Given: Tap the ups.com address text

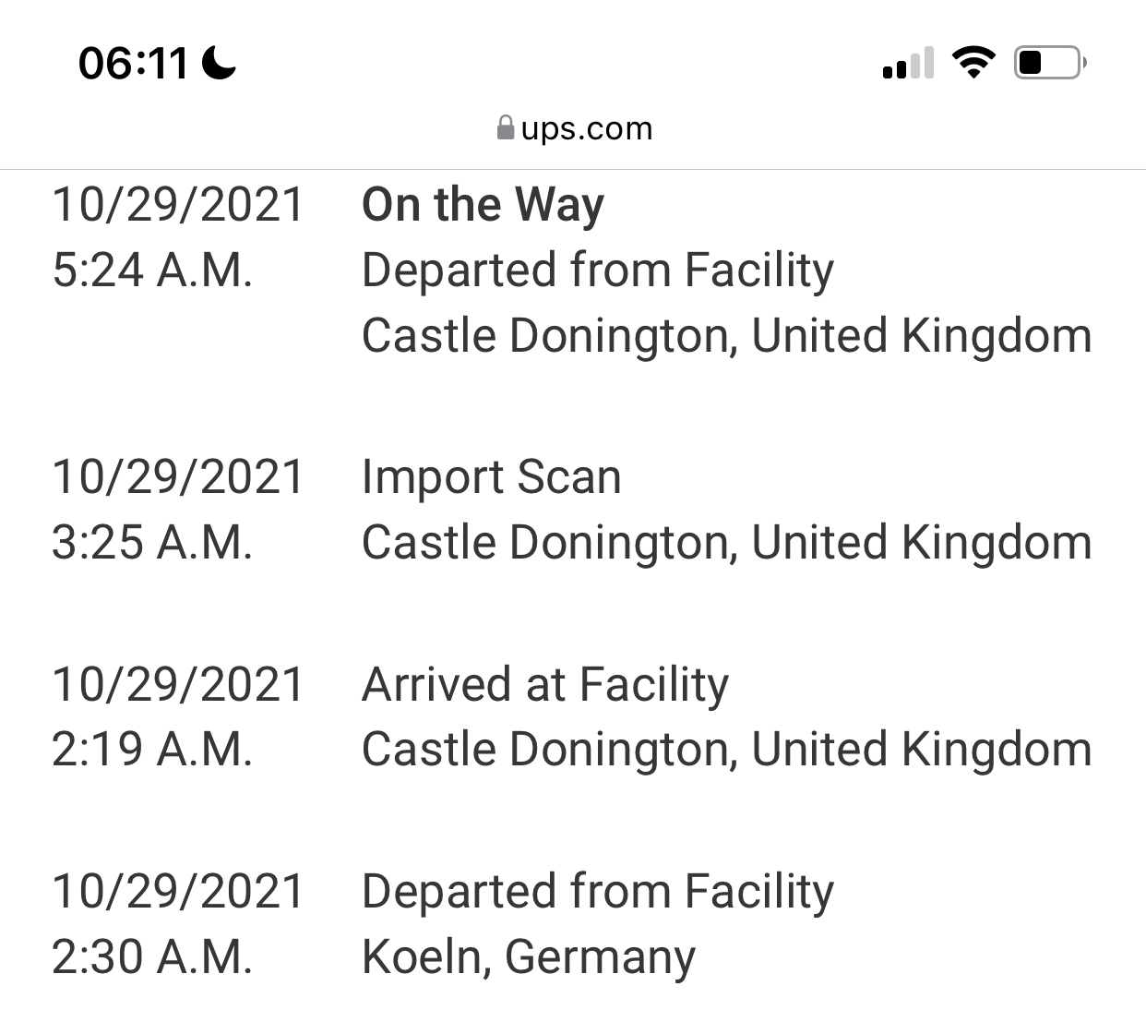Looking at the screenshot, I should click(x=587, y=128).
